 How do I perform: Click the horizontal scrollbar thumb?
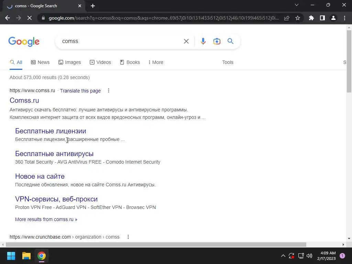pyautogui.click(x=156, y=244)
